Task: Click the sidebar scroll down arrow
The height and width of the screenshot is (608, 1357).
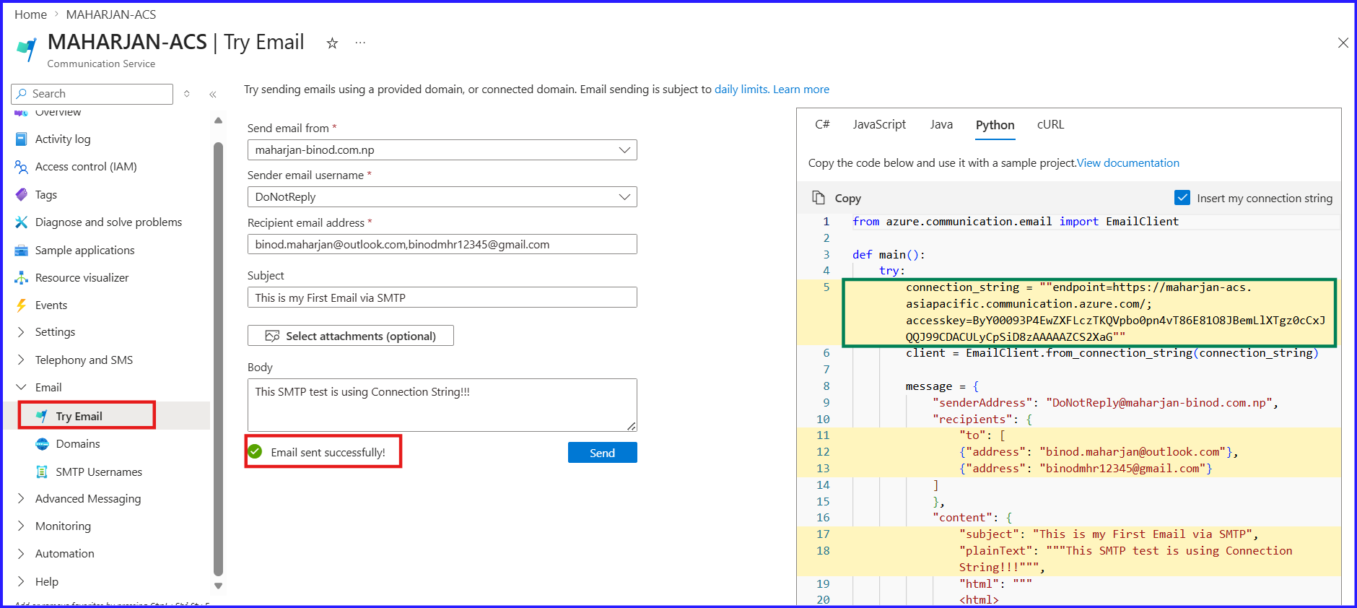Action: 218,586
